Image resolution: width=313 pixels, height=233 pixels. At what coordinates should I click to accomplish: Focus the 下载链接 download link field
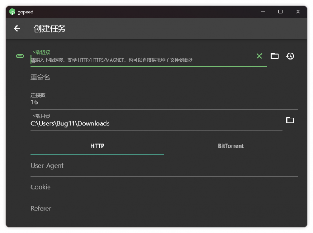point(142,60)
